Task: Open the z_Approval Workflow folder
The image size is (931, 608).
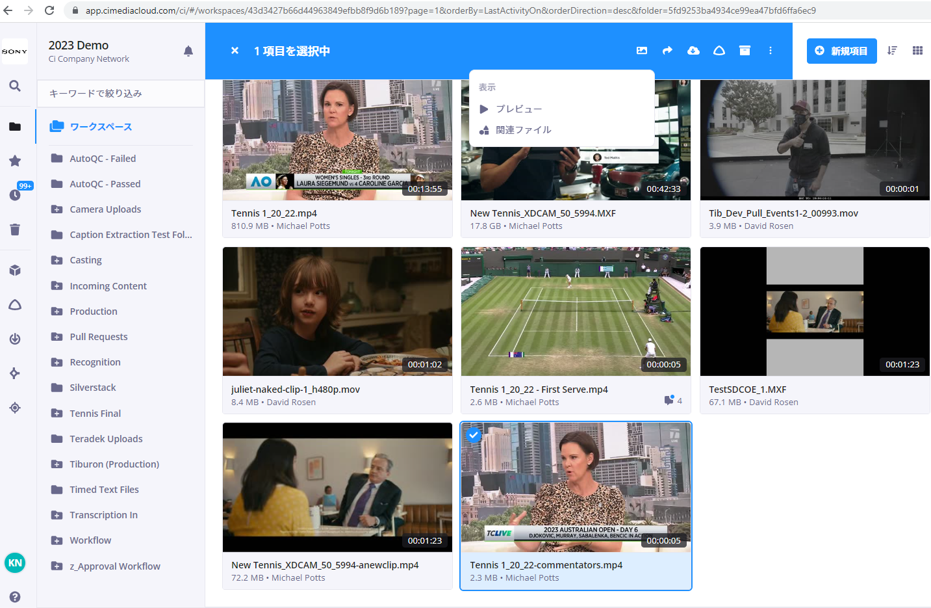Action: tap(115, 566)
